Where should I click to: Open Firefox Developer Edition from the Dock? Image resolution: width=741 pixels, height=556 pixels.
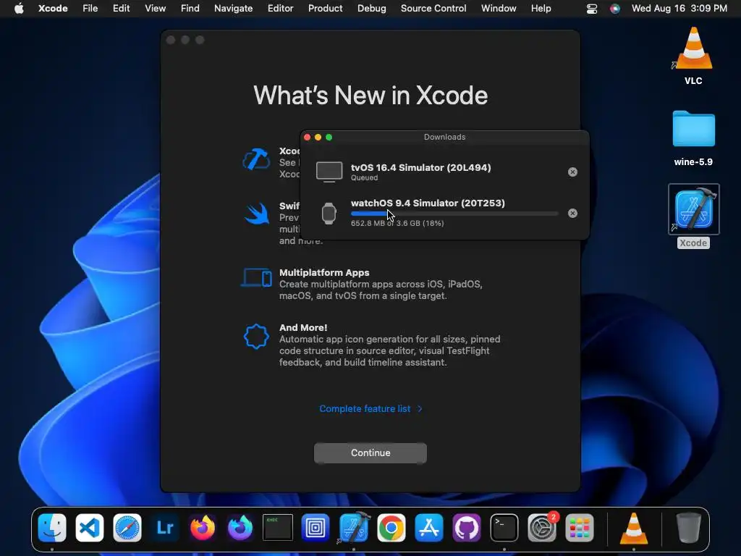(240, 527)
